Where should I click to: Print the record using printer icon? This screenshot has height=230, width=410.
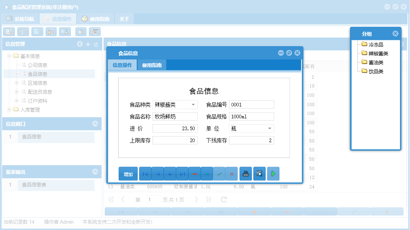245,174
